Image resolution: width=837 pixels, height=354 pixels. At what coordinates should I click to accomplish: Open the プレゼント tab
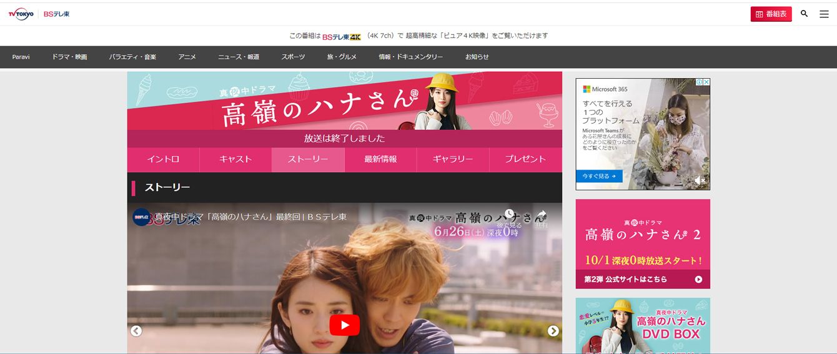[x=525, y=159]
